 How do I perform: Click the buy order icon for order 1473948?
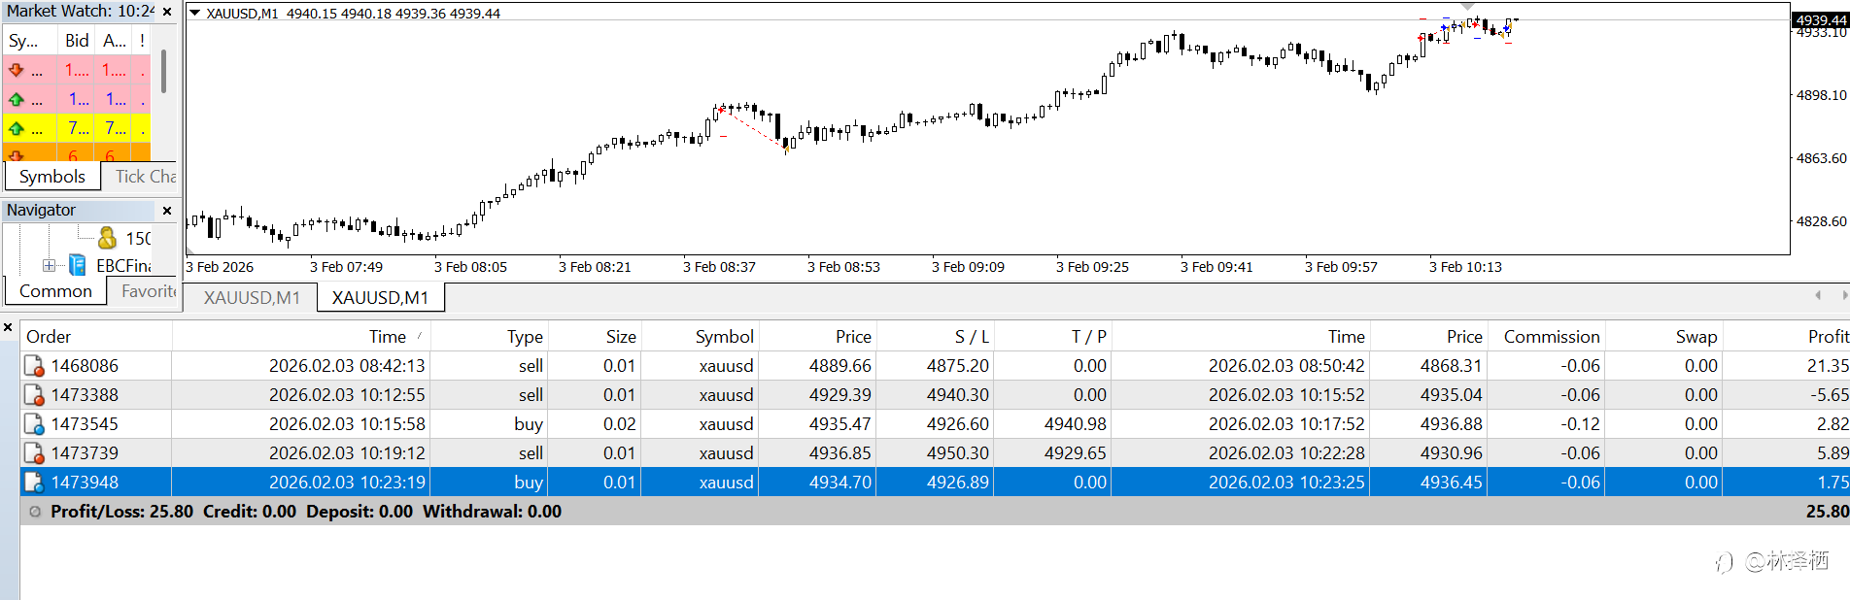coord(34,483)
